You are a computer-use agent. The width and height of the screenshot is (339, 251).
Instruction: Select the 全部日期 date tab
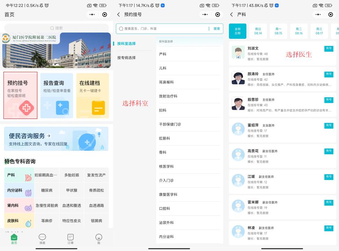click(238, 31)
